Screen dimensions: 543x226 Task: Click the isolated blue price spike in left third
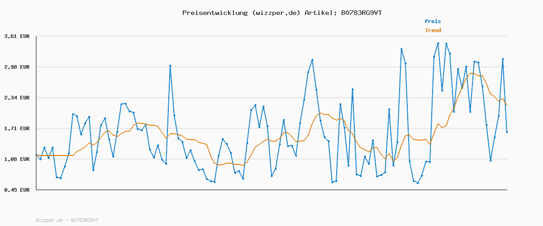point(170,66)
